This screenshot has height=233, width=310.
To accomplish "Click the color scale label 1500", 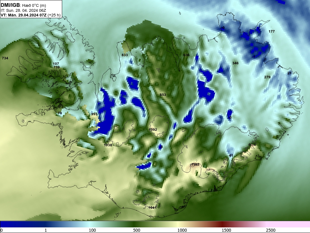I will [226, 230].
